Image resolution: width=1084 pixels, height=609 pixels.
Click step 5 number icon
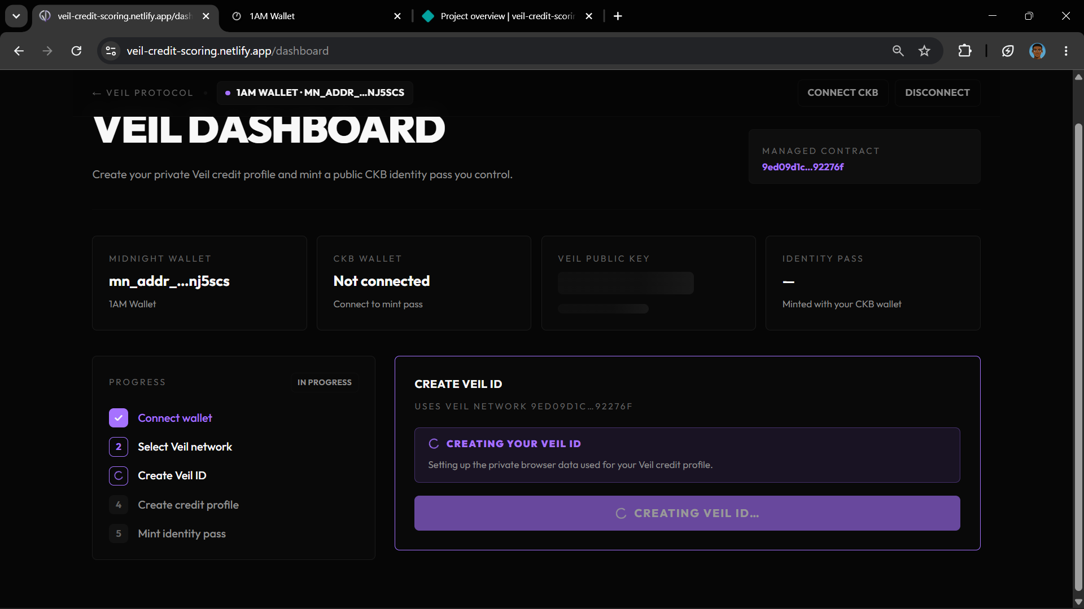point(119,533)
